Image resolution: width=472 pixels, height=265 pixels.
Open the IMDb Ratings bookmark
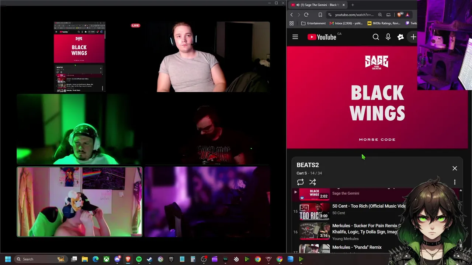tap(383, 23)
